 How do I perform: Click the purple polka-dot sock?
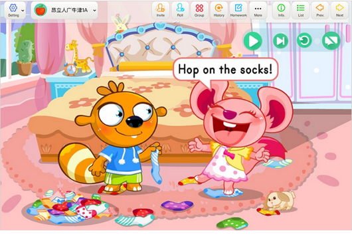(x=177, y=205)
